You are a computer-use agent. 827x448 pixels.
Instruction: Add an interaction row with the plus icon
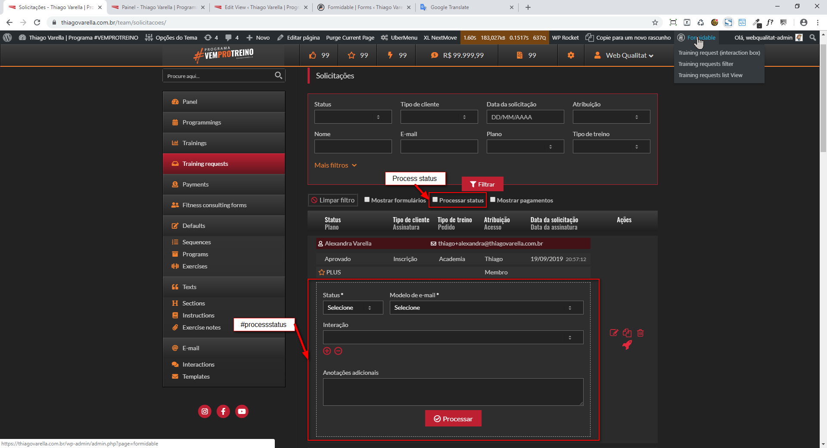[x=327, y=351]
